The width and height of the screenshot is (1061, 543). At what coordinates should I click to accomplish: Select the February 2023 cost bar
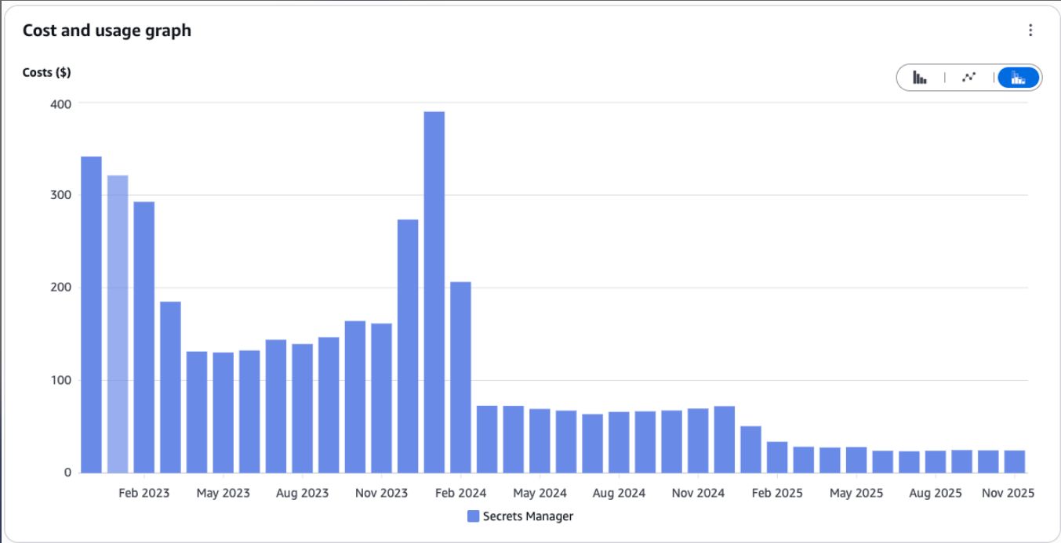pyautogui.click(x=144, y=337)
